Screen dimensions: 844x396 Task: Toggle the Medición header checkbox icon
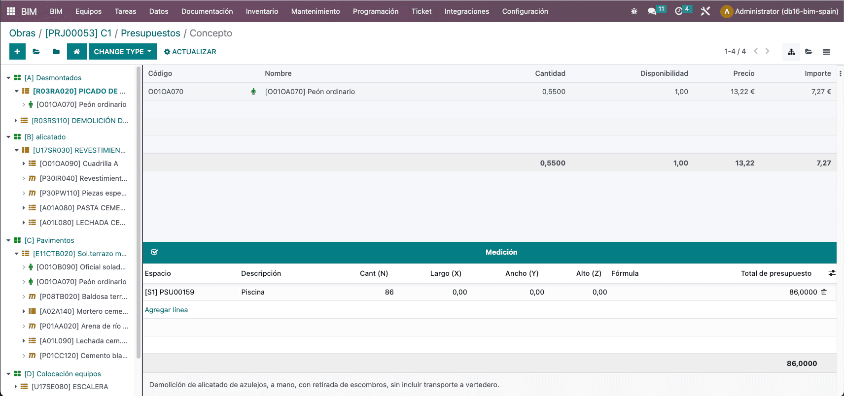coord(154,252)
